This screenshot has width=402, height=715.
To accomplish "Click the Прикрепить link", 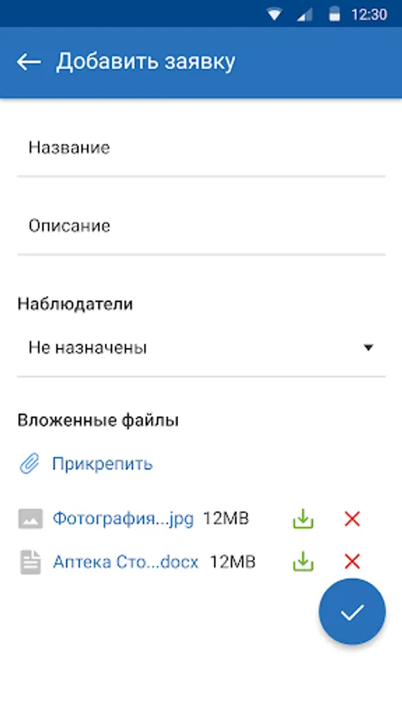I will coord(102,464).
